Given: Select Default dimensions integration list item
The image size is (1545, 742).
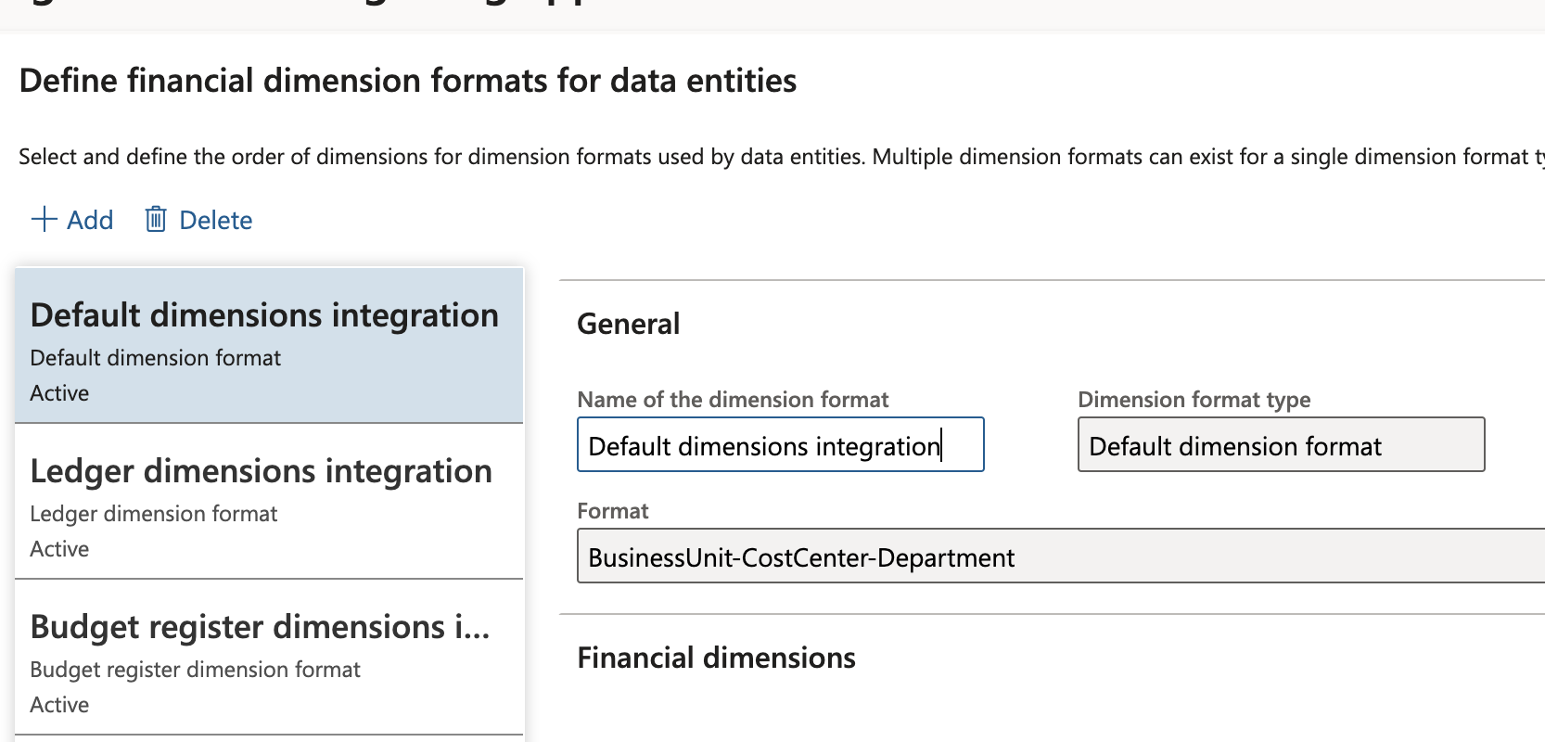Looking at the screenshot, I should (x=269, y=346).
